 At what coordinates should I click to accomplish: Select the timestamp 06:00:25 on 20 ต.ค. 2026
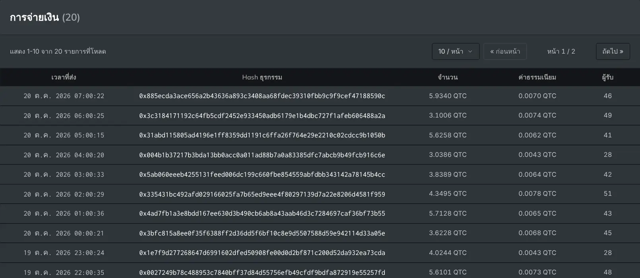tap(64, 116)
